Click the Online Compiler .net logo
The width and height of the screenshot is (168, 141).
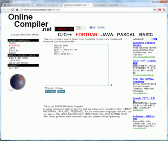coord(30,22)
